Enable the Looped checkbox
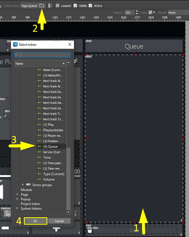 click(x=58, y=5)
